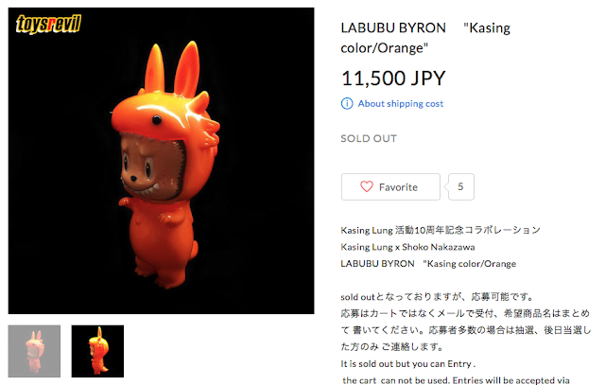
Task: Click "It is sold out but you can Entry" text
Action: 407,364
